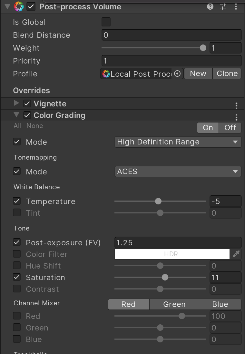Switch Channel Mixer to Green tab

click(x=174, y=304)
